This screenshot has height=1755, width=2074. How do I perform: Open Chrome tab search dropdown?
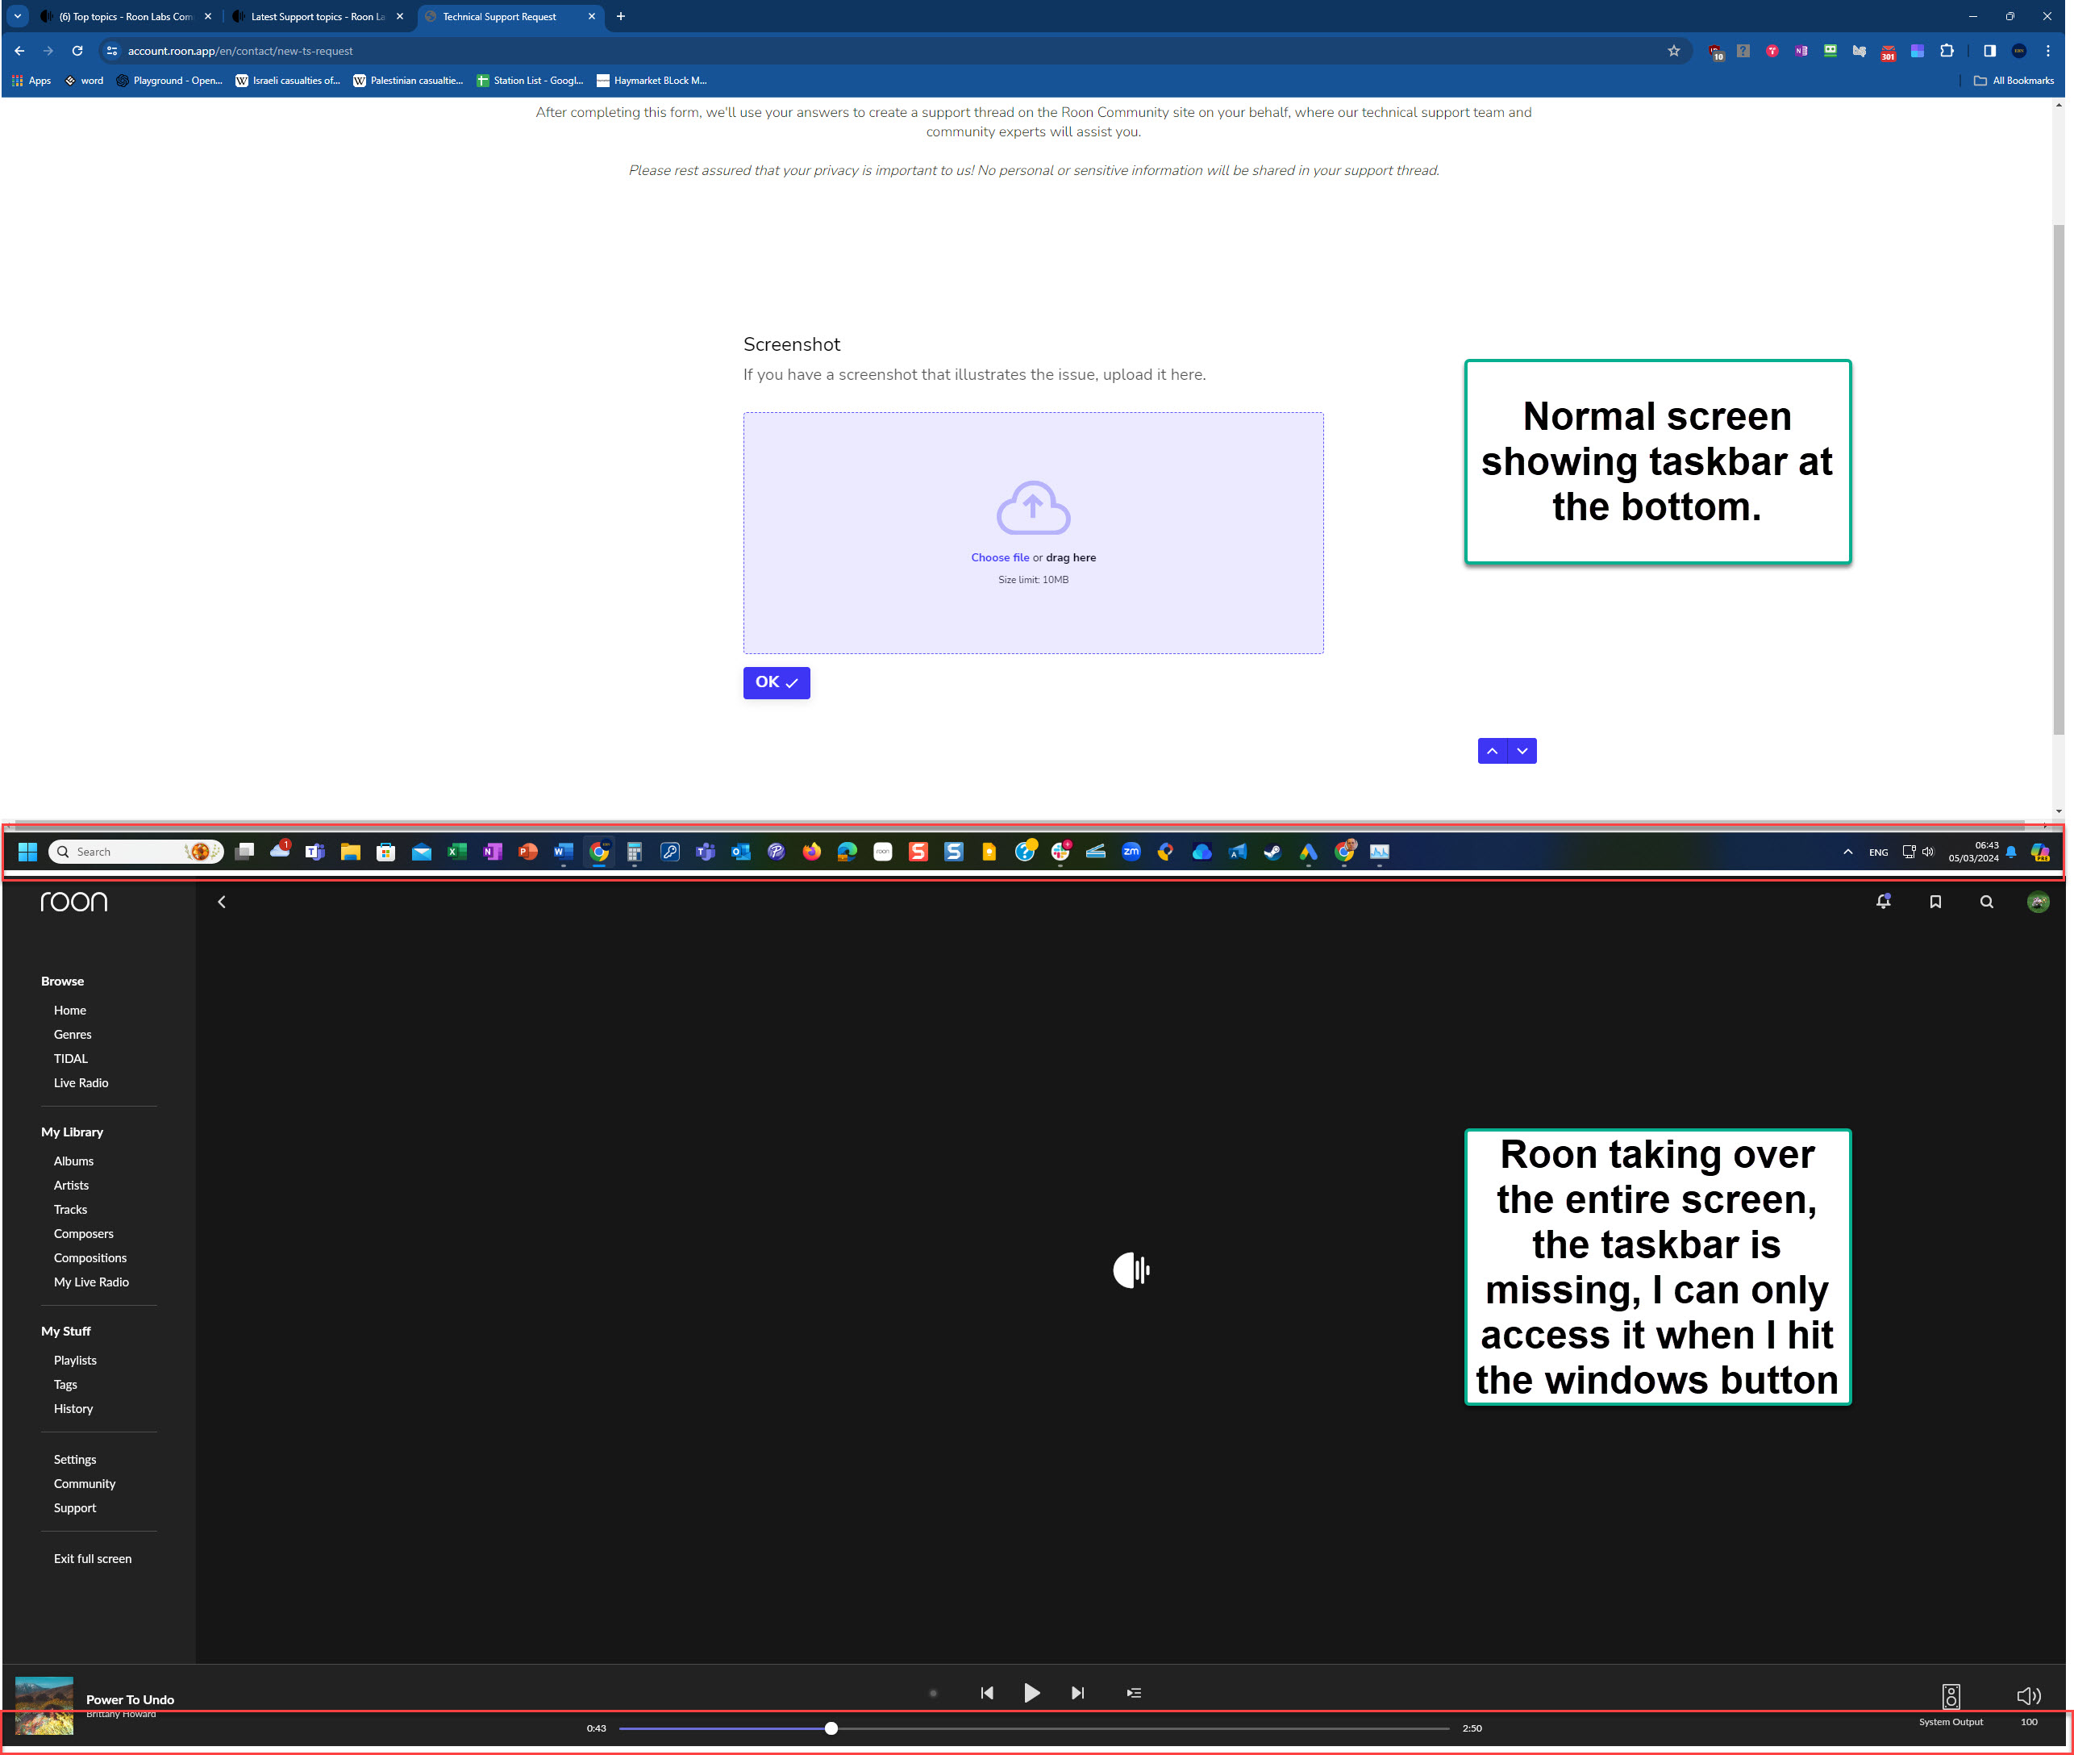click(17, 17)
